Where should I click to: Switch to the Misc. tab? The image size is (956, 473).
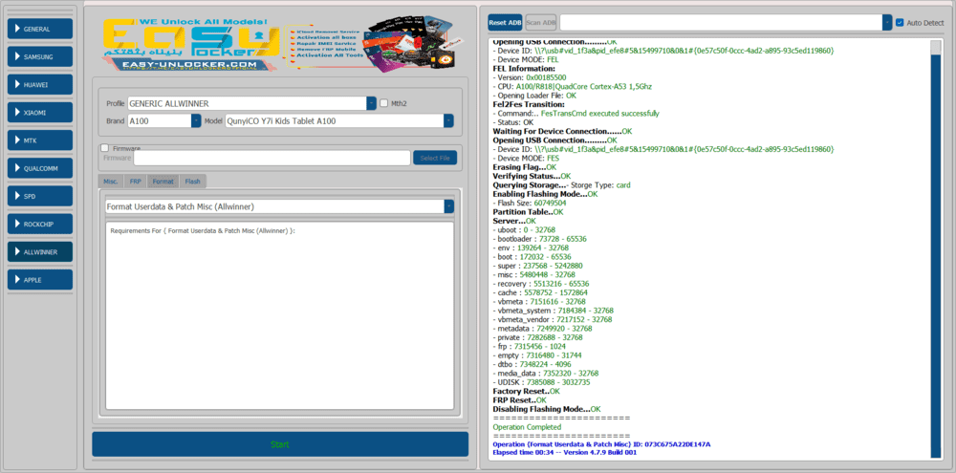tap(110, 181)
